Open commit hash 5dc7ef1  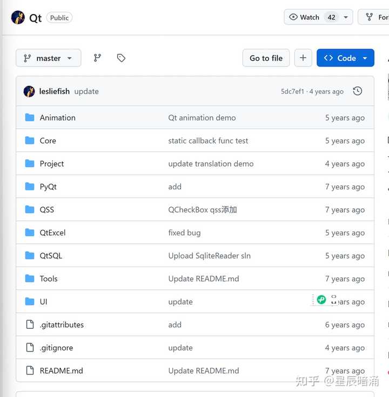pyautogui.click(x=292, y=91)
